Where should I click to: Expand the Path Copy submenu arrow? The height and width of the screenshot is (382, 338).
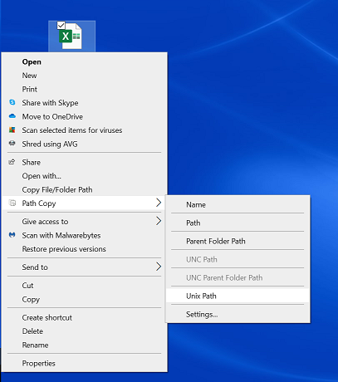(x=159, y=203)
